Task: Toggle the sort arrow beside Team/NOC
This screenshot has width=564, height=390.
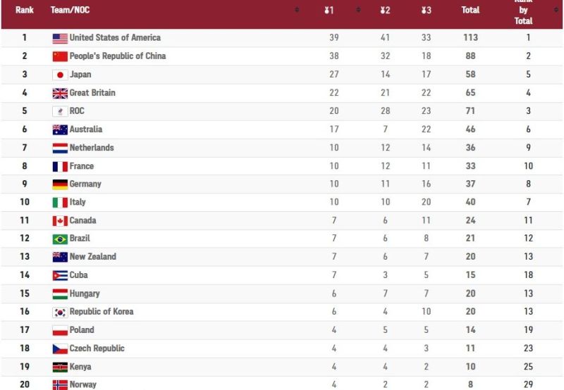Action: 297,10
